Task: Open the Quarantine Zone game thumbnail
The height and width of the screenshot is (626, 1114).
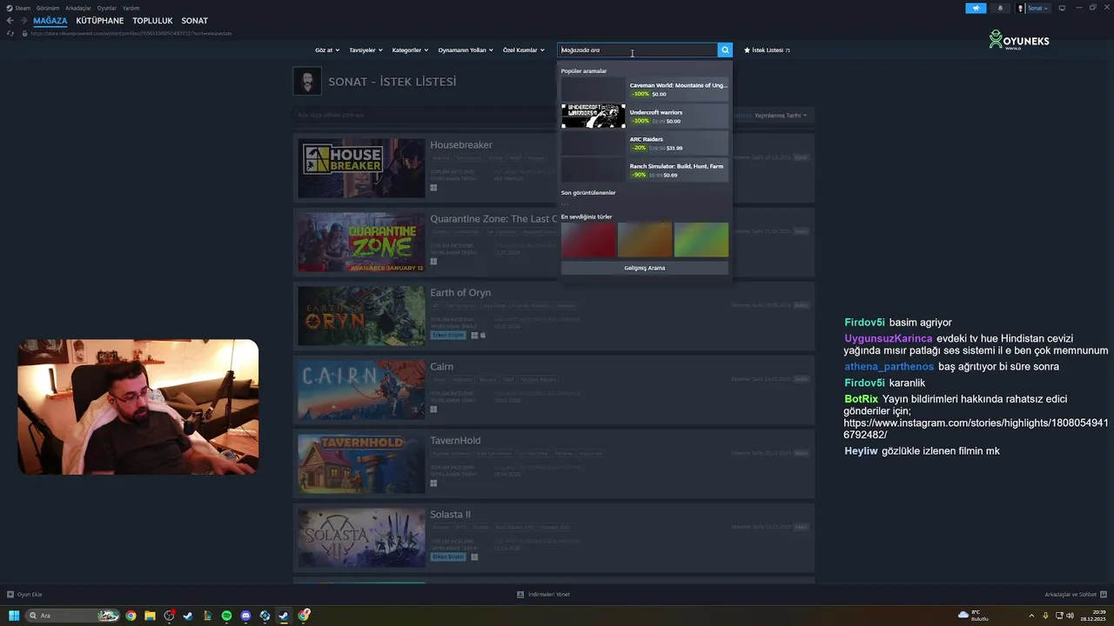Action: 361,243
